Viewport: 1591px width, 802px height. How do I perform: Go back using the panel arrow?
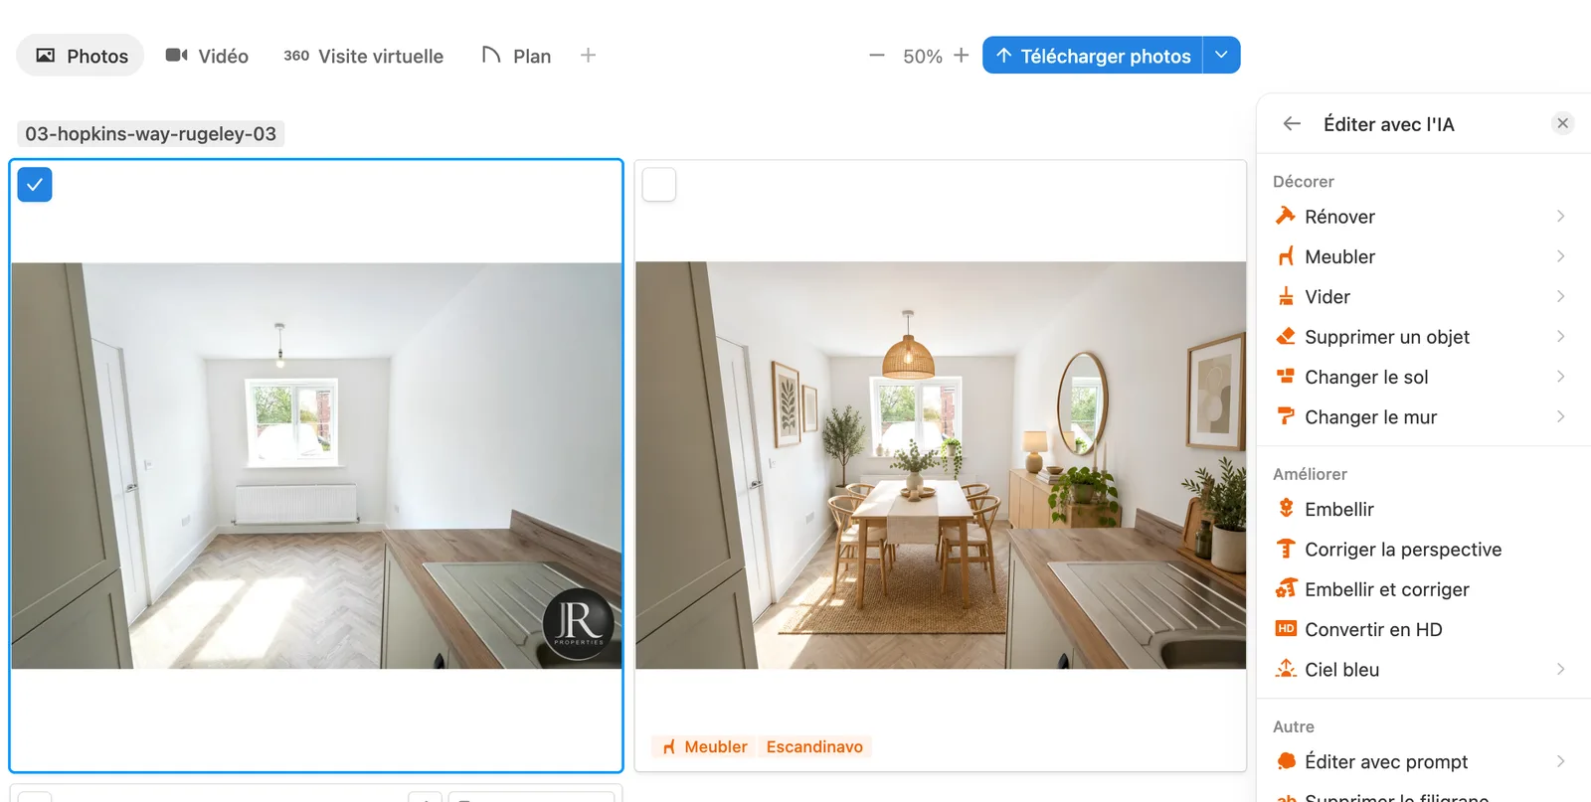[1292, 123]
